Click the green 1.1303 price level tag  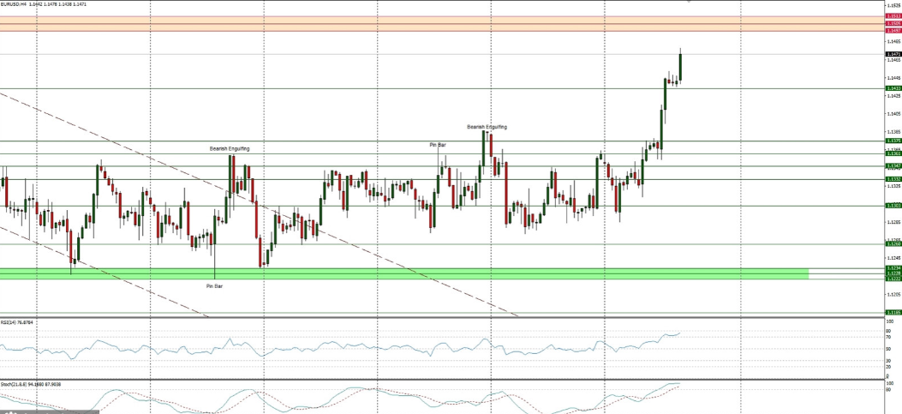pos(893,206)
